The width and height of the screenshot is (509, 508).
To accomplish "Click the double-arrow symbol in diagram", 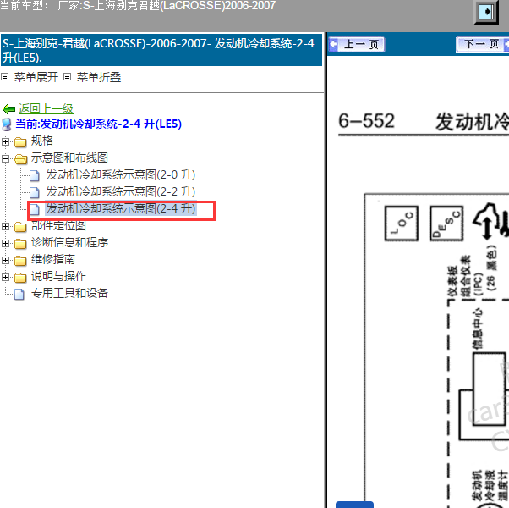I will coord(486,223).
